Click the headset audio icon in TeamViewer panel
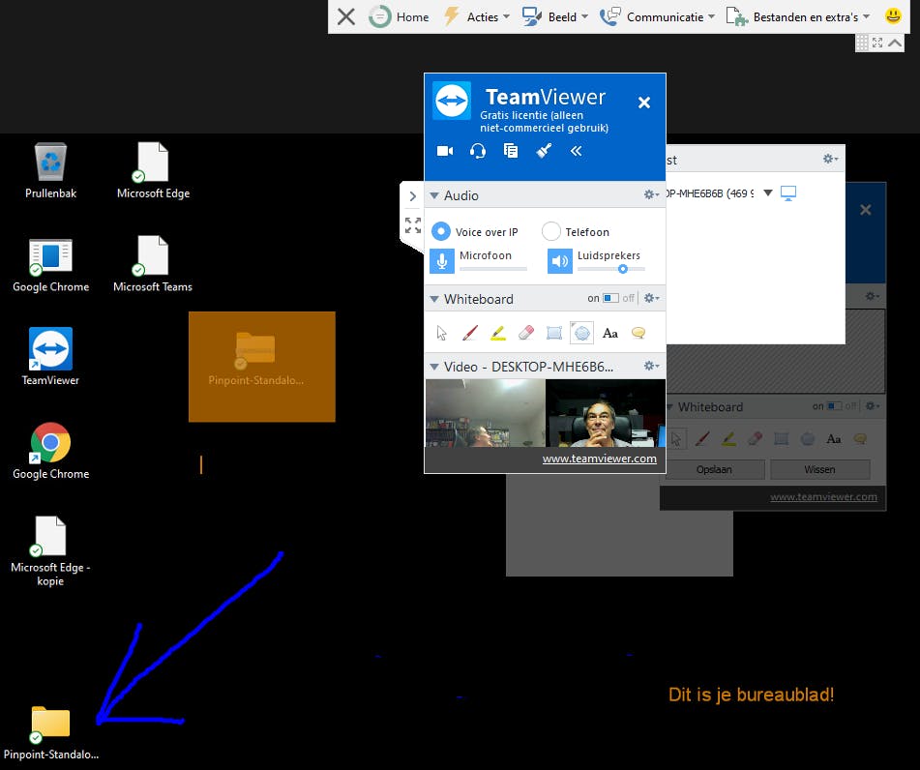The width and height of the screenshot is (920, 770). (x=478, y=151)
